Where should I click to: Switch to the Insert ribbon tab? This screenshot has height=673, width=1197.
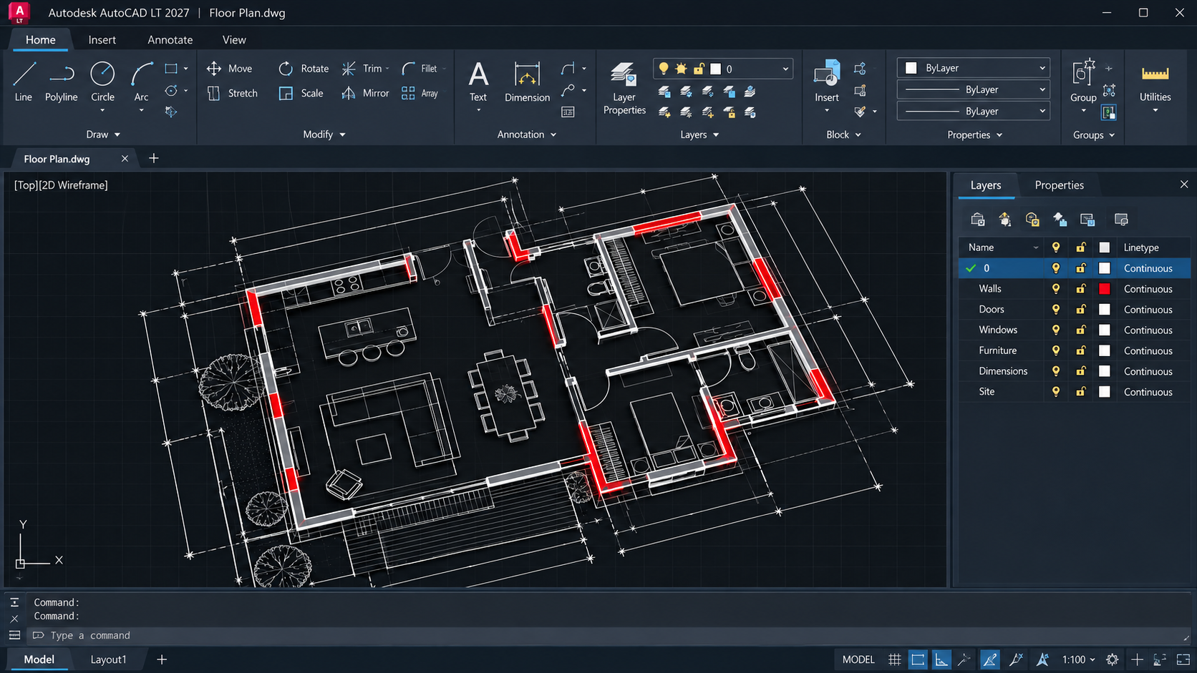(x=102, y=40)
